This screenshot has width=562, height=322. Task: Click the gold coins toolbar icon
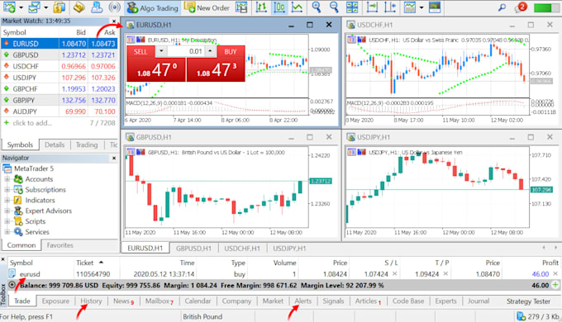click(x=79, y=7)
